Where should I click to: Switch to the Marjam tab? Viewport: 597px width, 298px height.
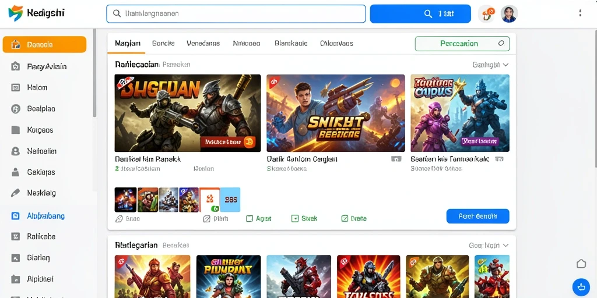pyautogui.click(x=128, y=43)
